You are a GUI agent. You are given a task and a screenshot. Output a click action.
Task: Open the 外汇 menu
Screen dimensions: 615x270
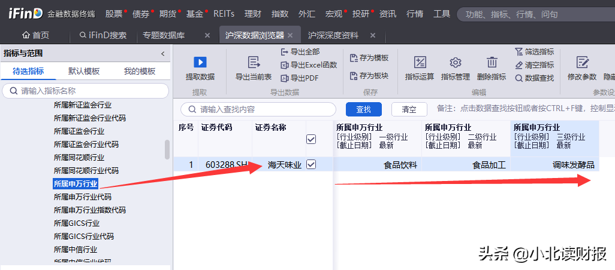(x=307, y=14)
